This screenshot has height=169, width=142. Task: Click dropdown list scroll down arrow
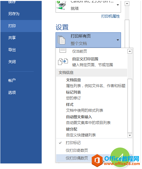pos(130,135)
